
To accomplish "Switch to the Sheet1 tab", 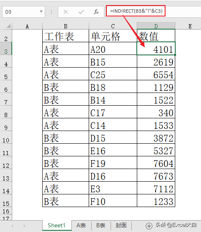I will coord(57,225).
